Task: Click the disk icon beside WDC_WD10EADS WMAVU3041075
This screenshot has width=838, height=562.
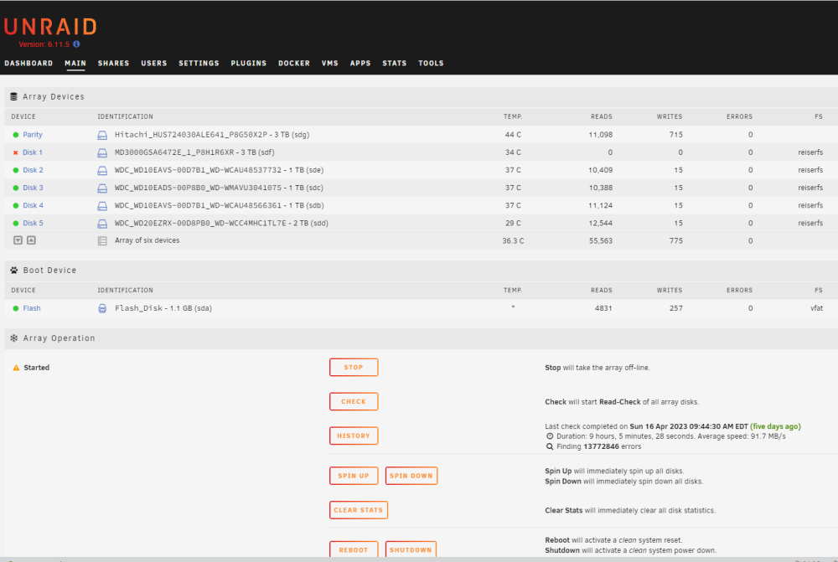Action: (x=102, y=188)
